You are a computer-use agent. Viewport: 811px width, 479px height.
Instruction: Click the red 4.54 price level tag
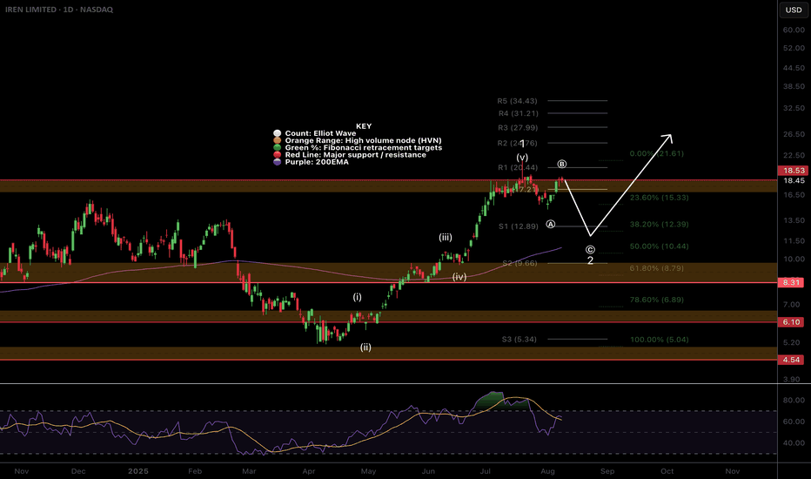[791, 360]
